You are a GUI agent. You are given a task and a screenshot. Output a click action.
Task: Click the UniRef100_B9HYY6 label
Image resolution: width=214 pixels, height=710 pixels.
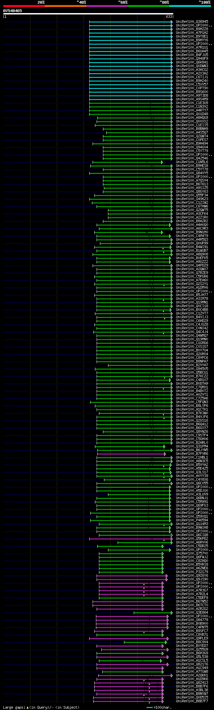192,40
